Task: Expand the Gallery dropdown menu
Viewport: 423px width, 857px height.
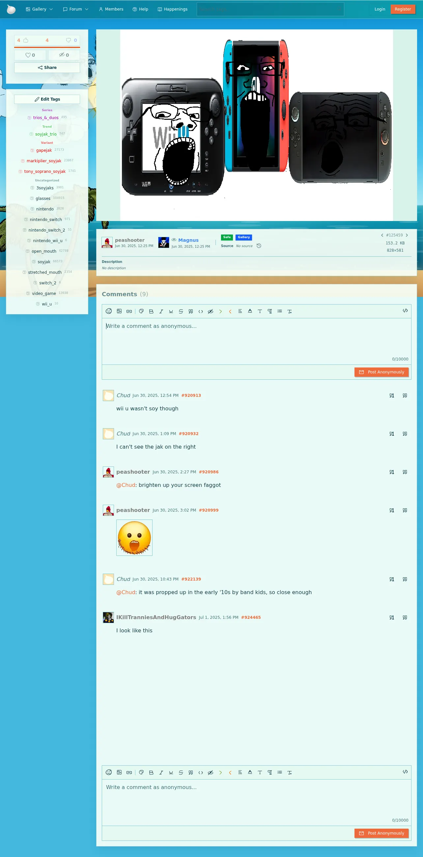Action: pyautogui.click(x=39, y=9)
